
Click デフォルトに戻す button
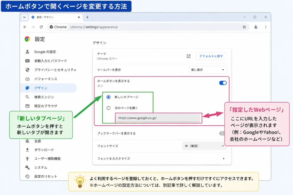pos(211,56)
